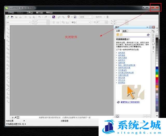
Task: Select the Table tool in toolbox
Action: click(x=8, y=73)
